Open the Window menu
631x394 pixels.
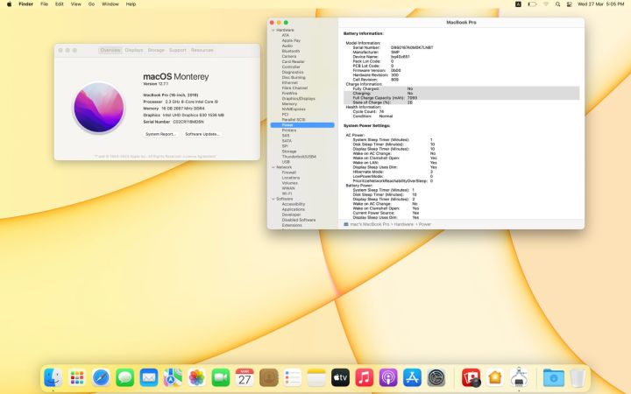point(110,4)
